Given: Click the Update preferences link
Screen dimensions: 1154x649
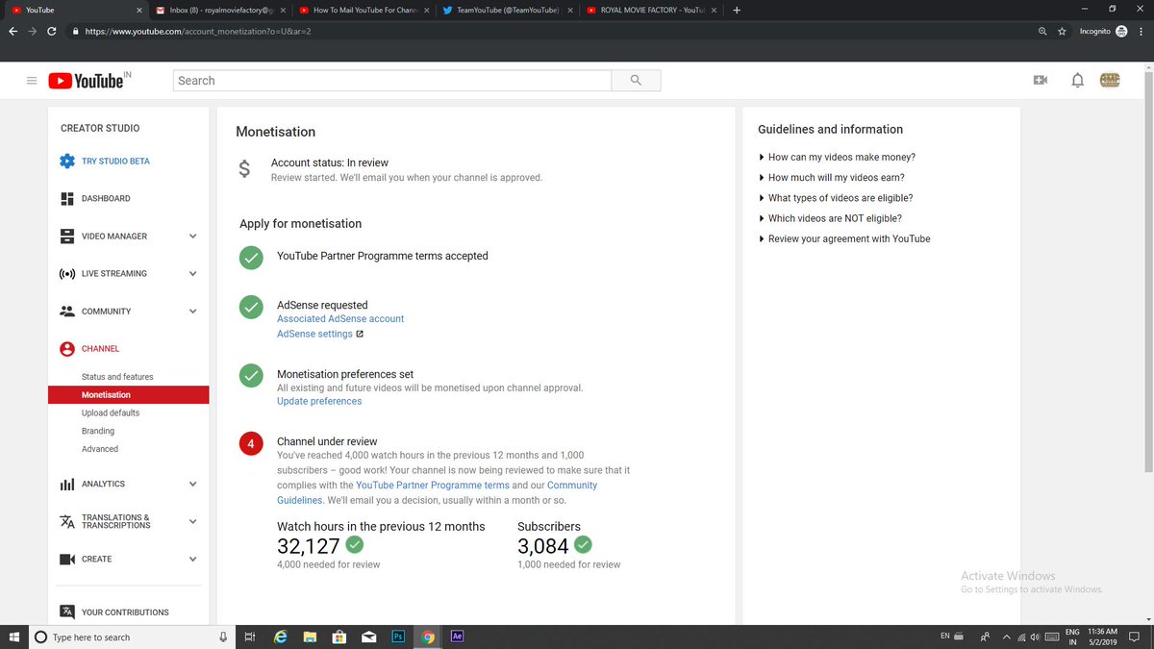Looking at the screenshot, I should [x=319, y=402].
